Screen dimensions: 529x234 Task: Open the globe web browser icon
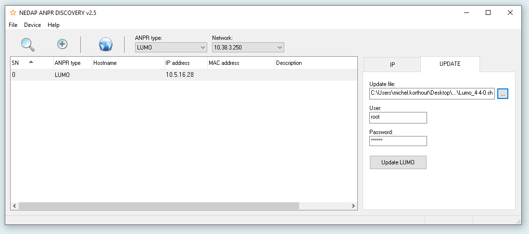tap(106, 44)
